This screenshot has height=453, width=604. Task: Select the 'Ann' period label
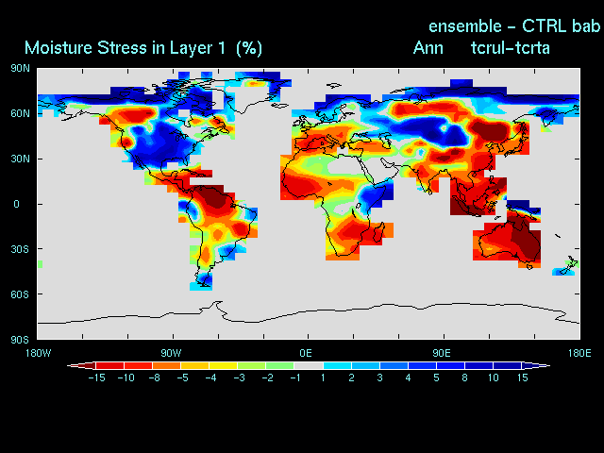coord(428,47)
